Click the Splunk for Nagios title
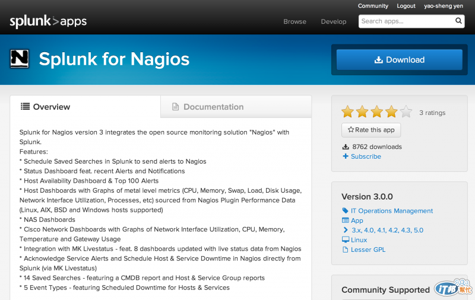This screenshot has height=300, width=475. click(114, 59)
